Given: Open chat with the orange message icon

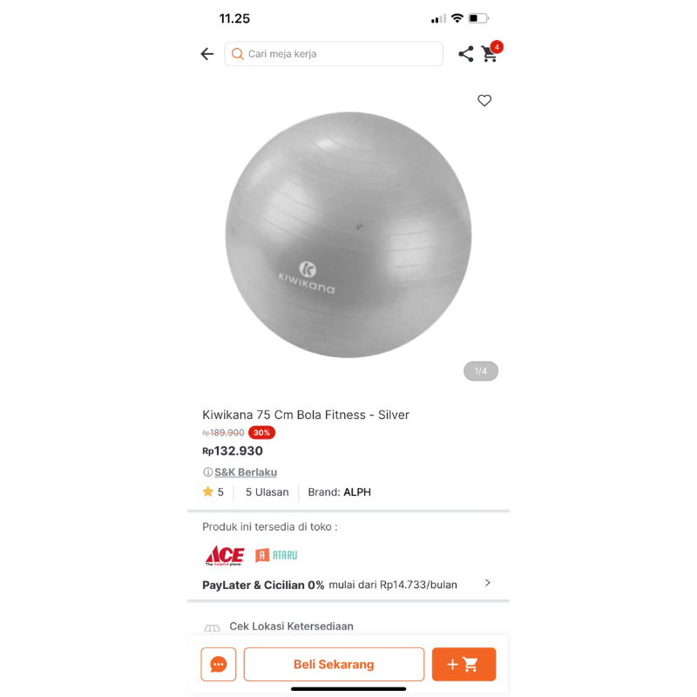Looking at the screenshot, I should point(219,664).
